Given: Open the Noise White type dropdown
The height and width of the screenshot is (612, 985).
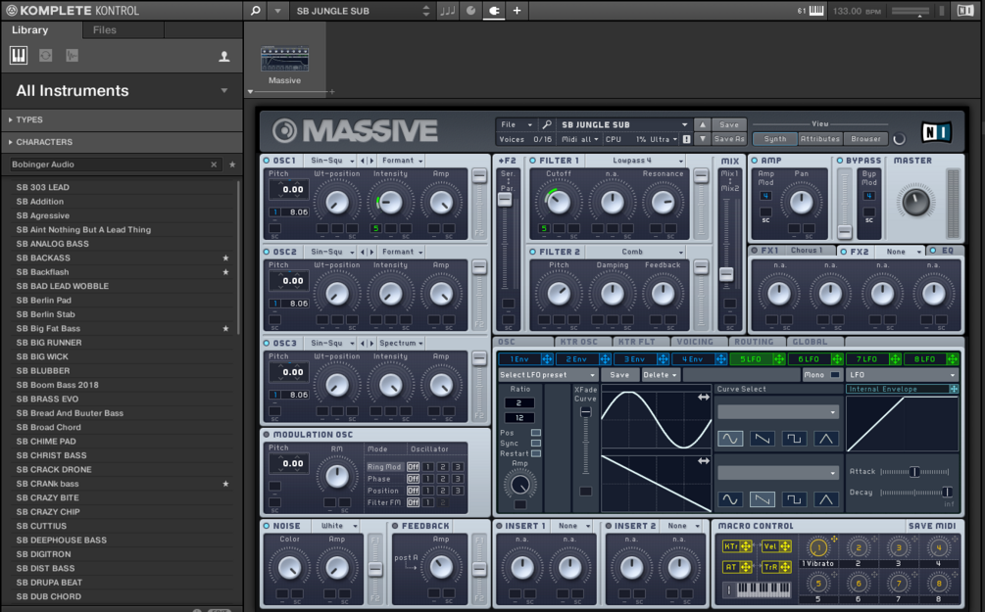Looking at the screenshot, I should (338, 526).
